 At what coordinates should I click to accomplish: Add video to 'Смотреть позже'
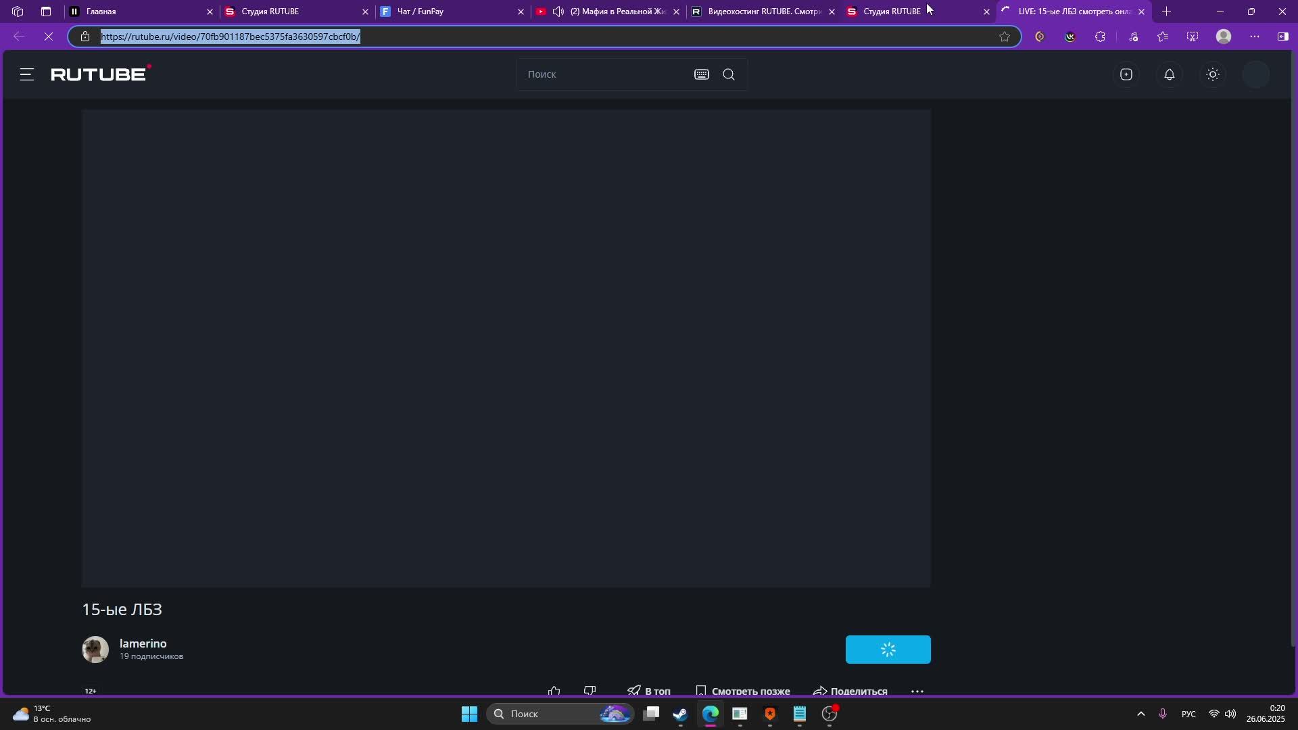pyautogui.click(x=742, y=691)
